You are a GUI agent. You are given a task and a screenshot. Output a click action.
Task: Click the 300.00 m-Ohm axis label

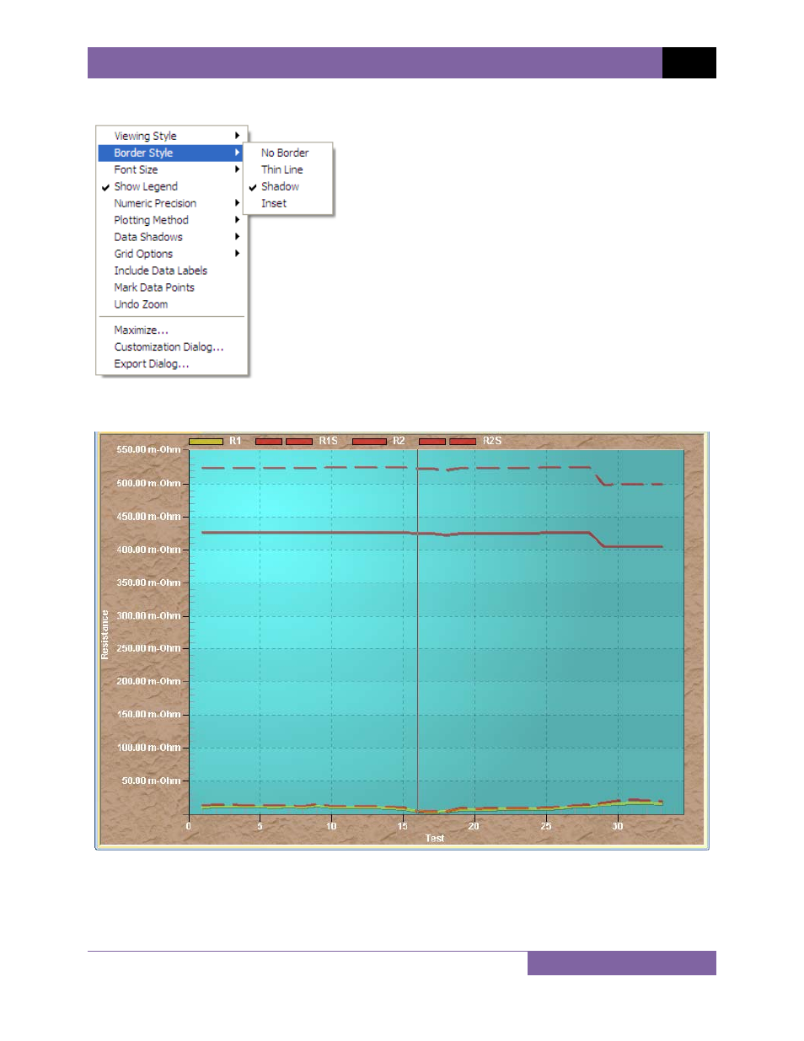148,616
